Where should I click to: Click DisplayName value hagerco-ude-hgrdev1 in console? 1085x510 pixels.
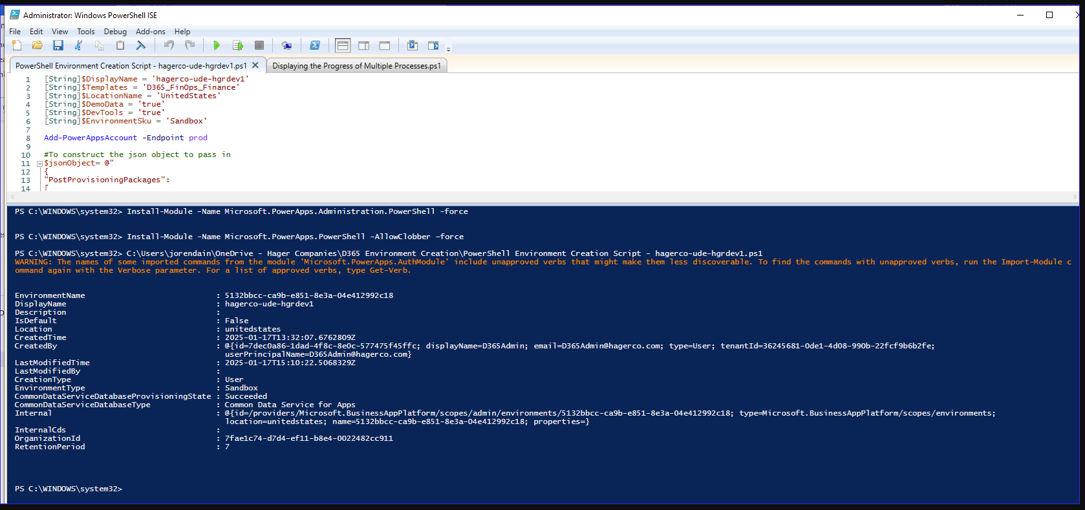(x=269, y=304)
